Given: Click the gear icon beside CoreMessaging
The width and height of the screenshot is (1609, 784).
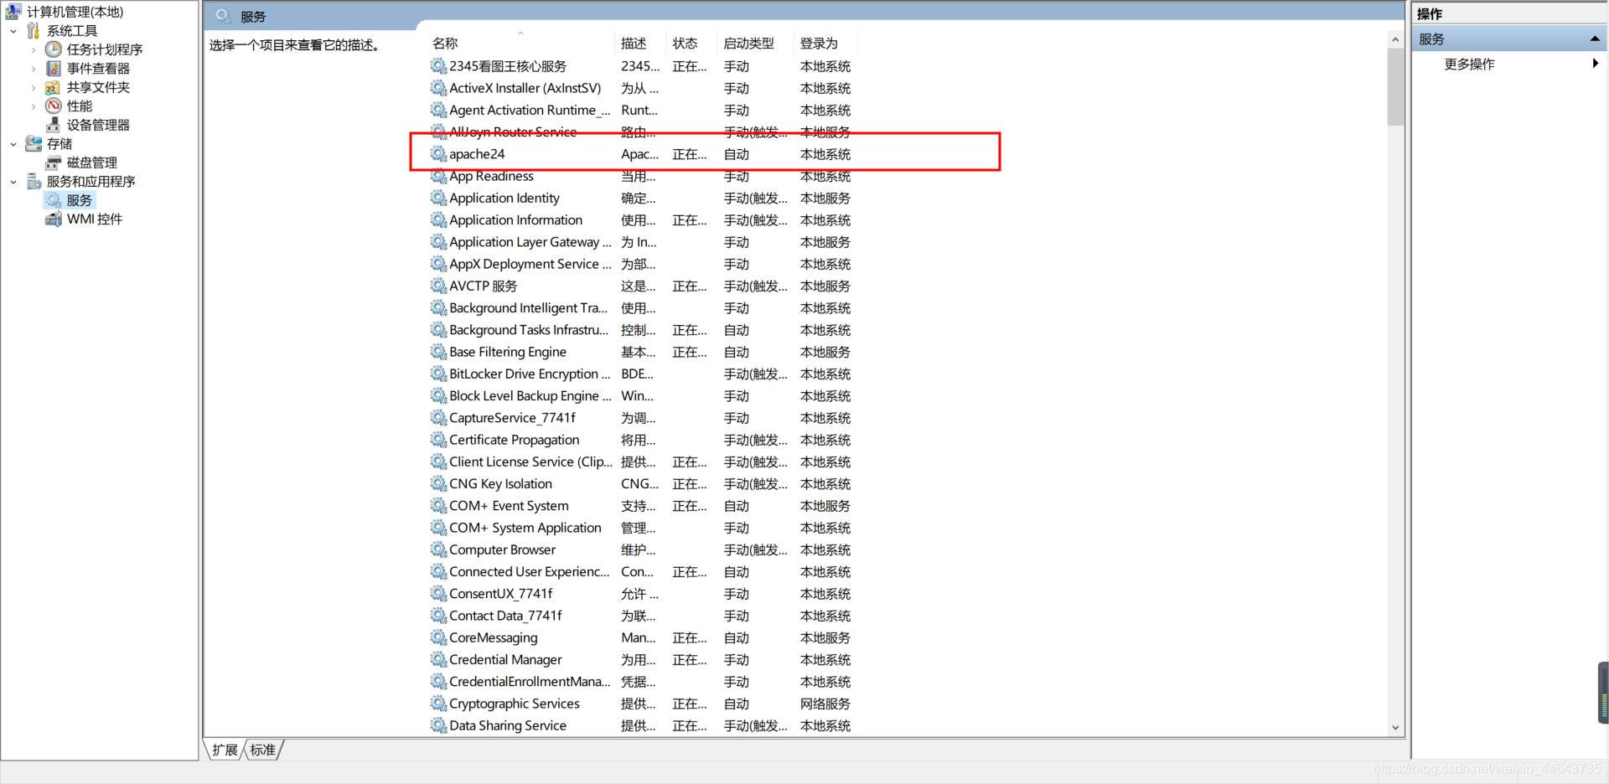Looking at the screenshot, I should 438,637.
